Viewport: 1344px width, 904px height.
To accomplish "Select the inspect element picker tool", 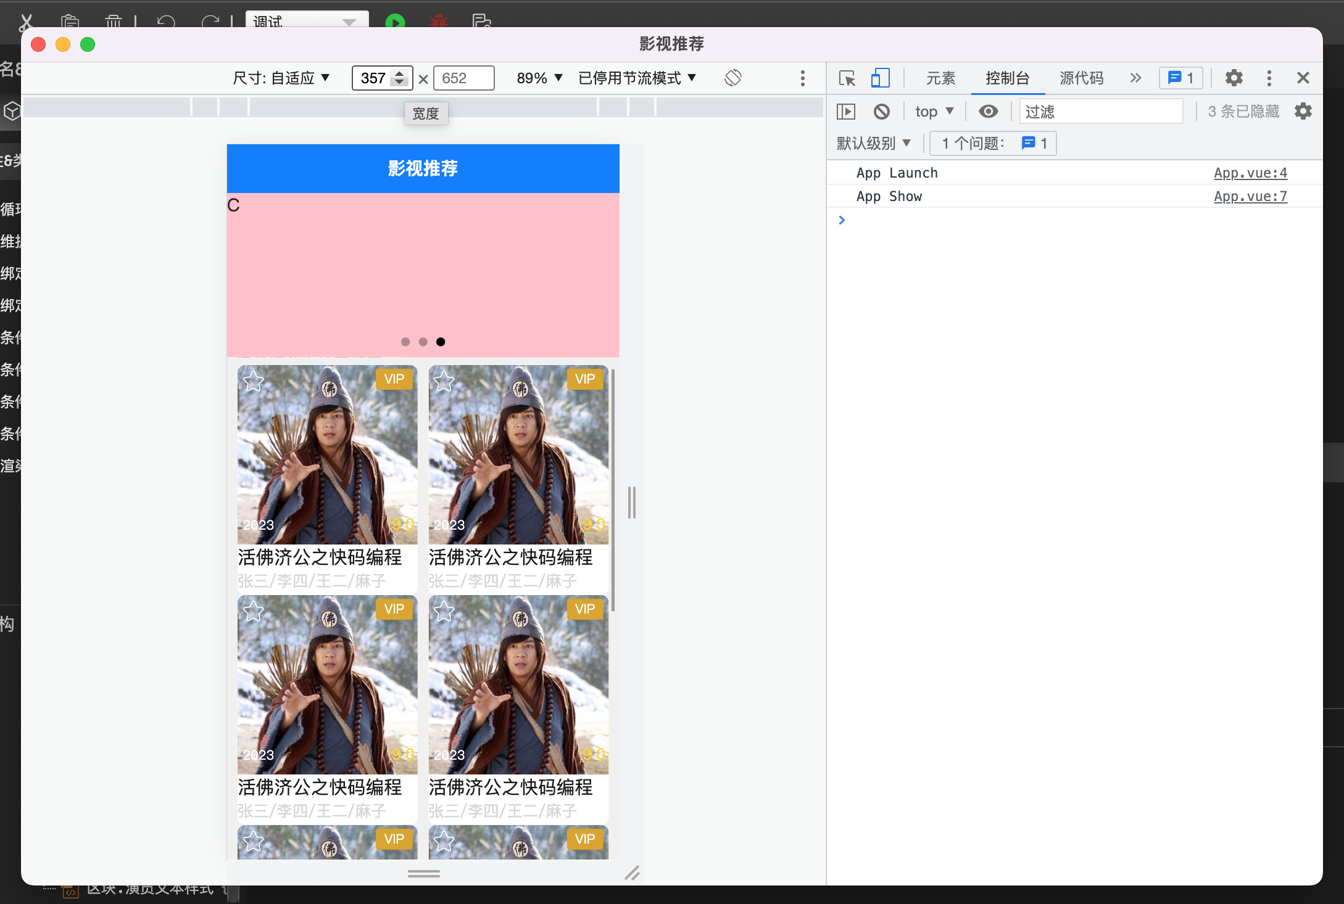I will click(x=847, y=78).
